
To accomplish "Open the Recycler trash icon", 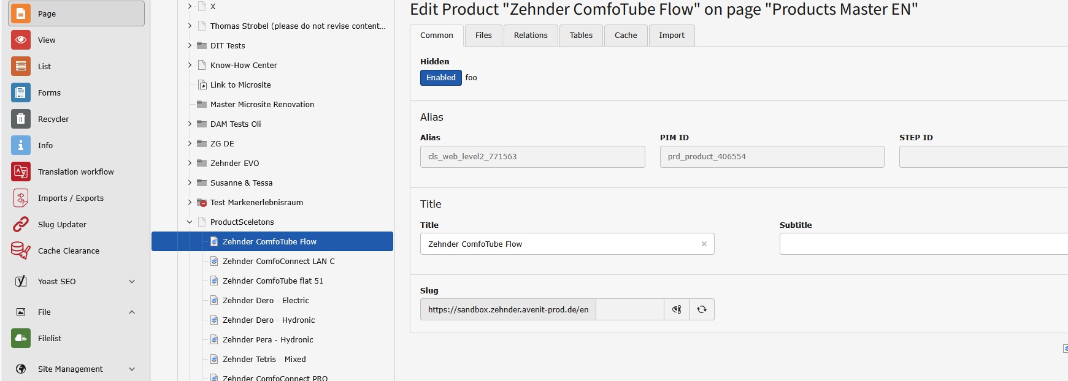I will [x=21, y=119].
